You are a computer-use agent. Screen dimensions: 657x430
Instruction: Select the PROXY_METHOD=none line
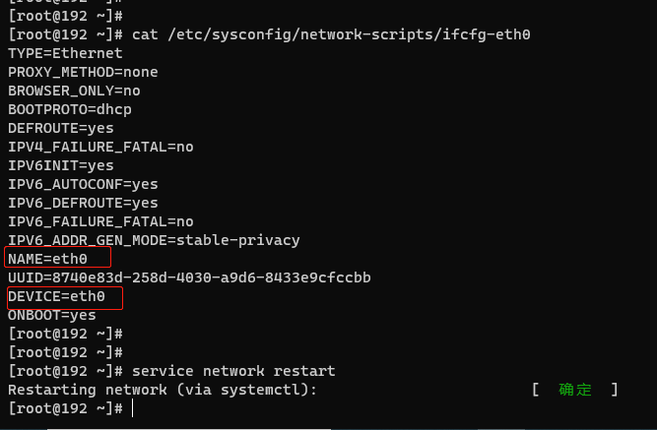83,72
